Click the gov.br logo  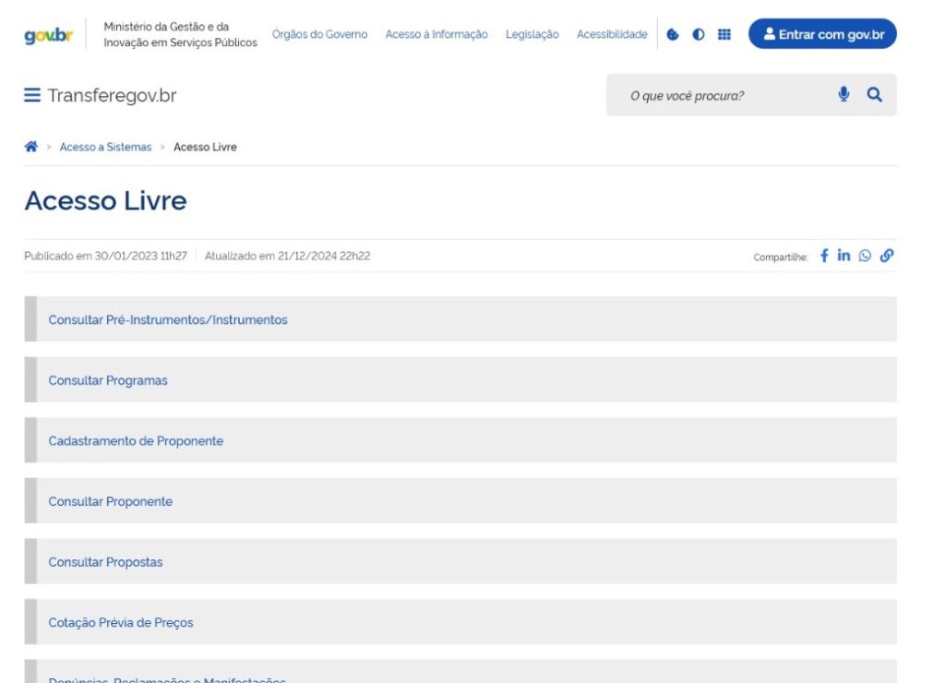(x=48, y=36)
